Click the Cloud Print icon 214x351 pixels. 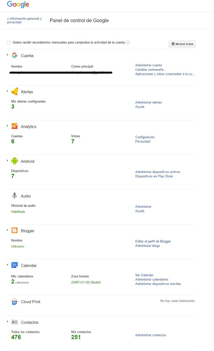[15, 302]
